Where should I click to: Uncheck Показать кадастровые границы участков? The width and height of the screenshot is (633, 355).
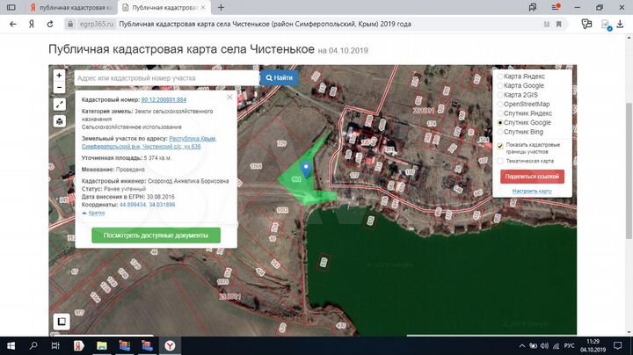(500, 147)
